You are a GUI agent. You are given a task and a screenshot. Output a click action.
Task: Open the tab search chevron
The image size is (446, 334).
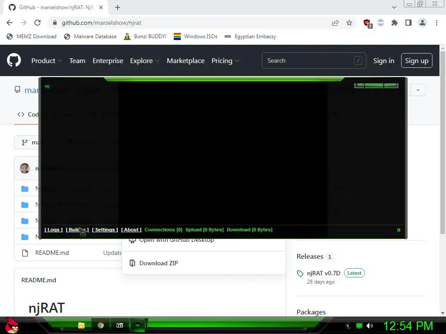[x=394, y=7]
